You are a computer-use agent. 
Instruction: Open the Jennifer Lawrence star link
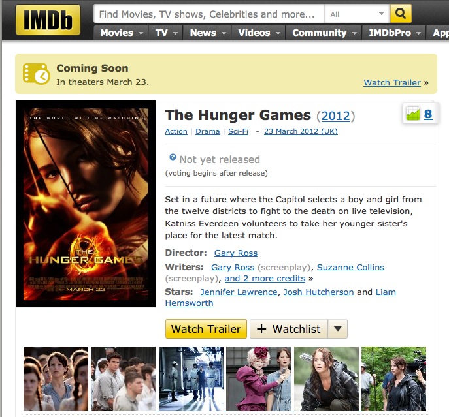pyautogui.click(x=239, y=292)
